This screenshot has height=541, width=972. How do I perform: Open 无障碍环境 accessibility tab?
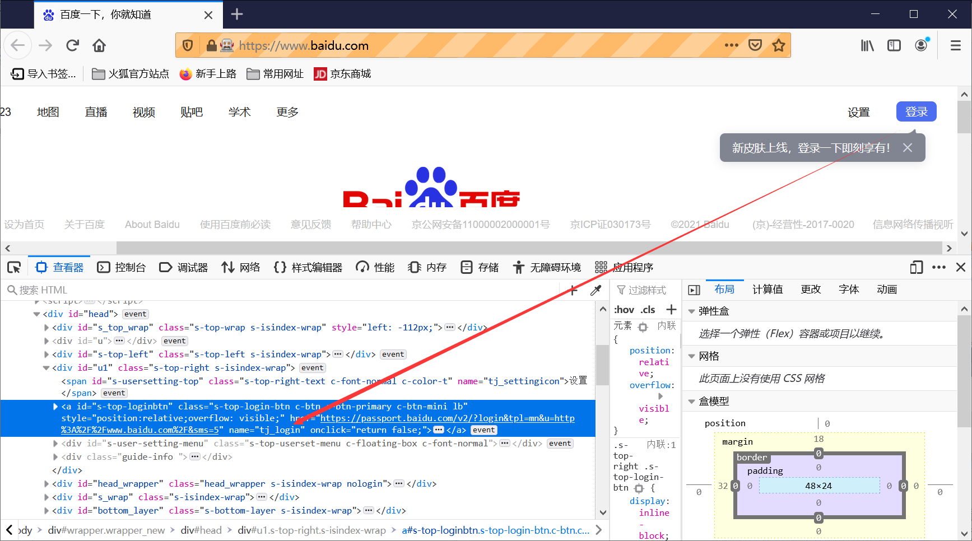point(547,268)
